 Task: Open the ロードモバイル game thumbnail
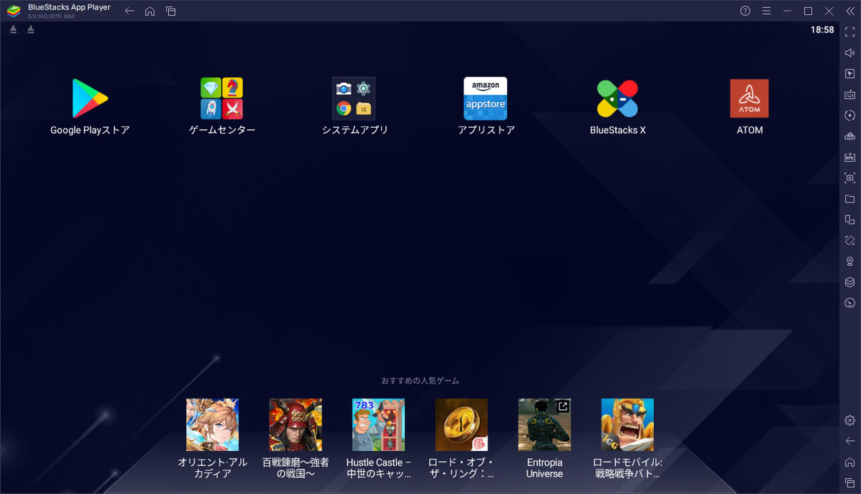(628, 425)
